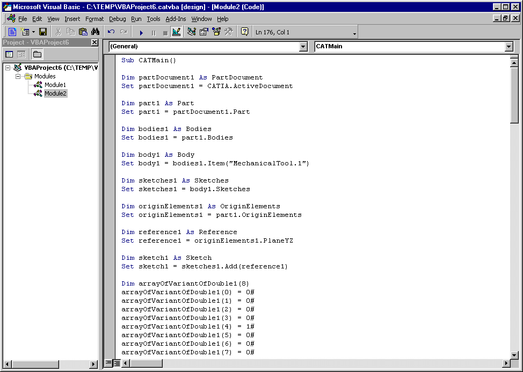The image size is (523, 372).
Task: Open the Debug menu
Action: [118, 19]
